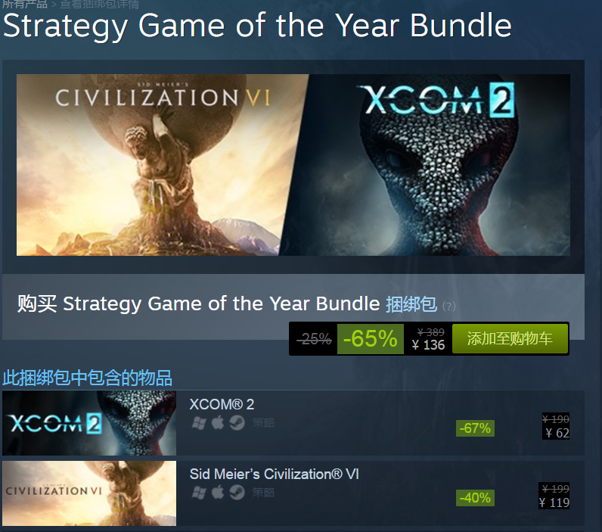
Task: Open the Sid Meier's Civilization VI title link
Action: [274, 474]
